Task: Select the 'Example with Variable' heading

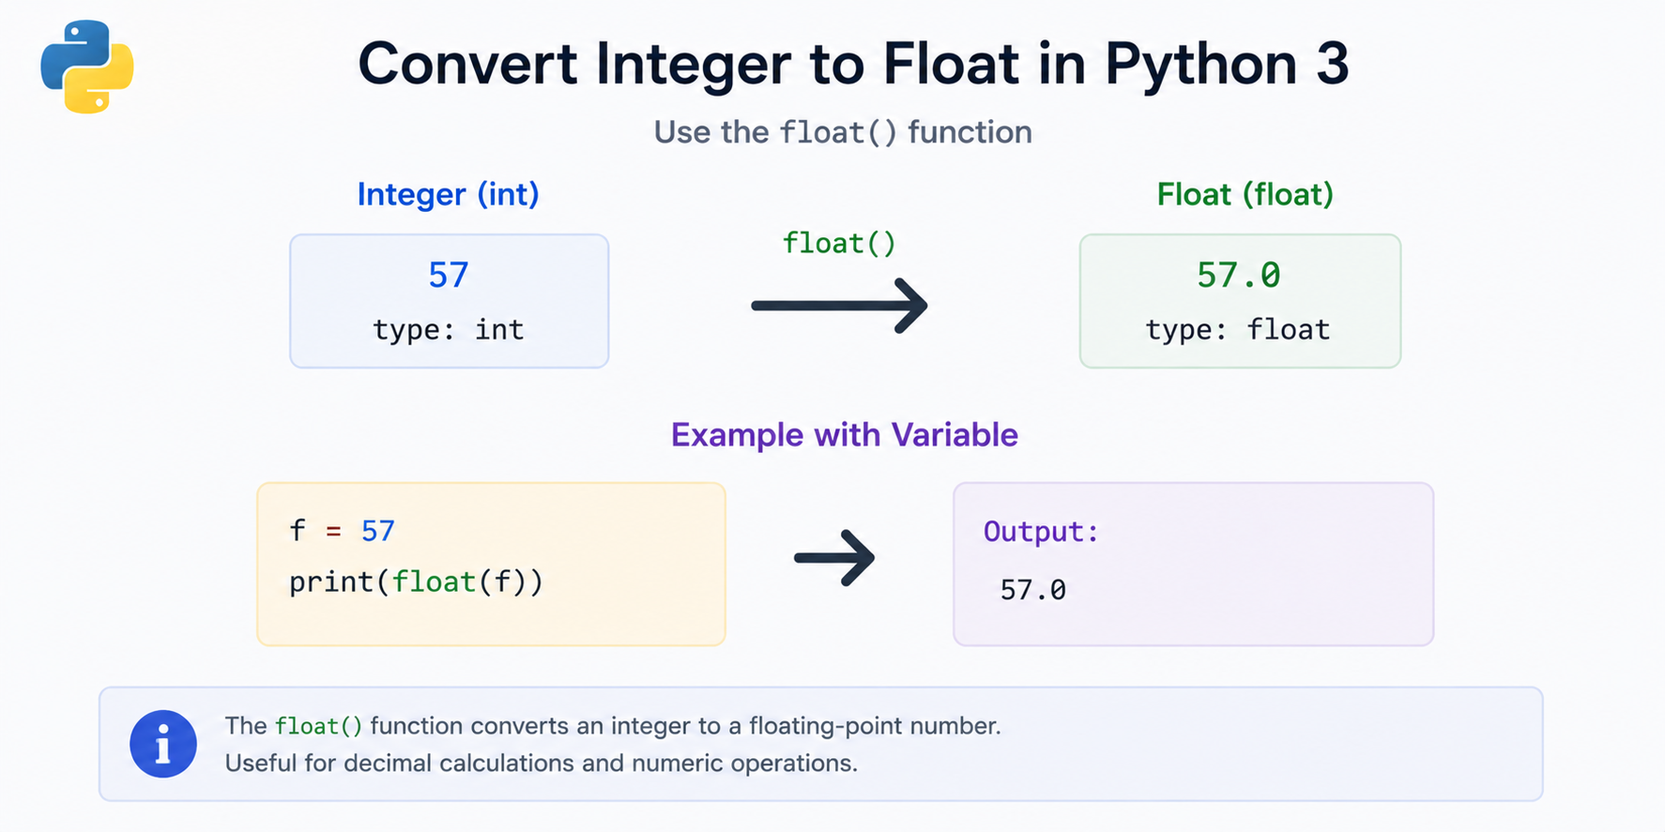Action: (844, 435)
